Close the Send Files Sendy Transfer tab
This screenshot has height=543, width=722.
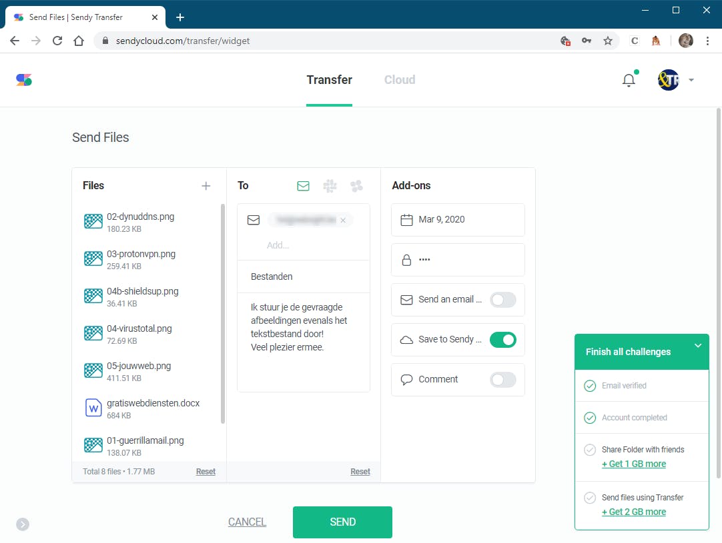click(x=155, y=17)
